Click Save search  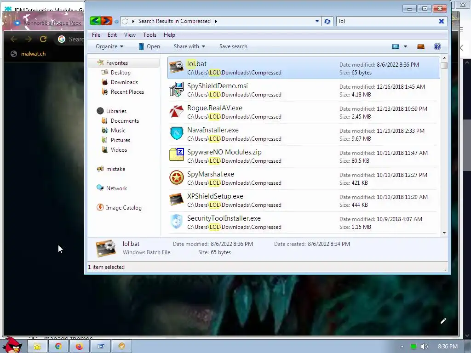233,46
